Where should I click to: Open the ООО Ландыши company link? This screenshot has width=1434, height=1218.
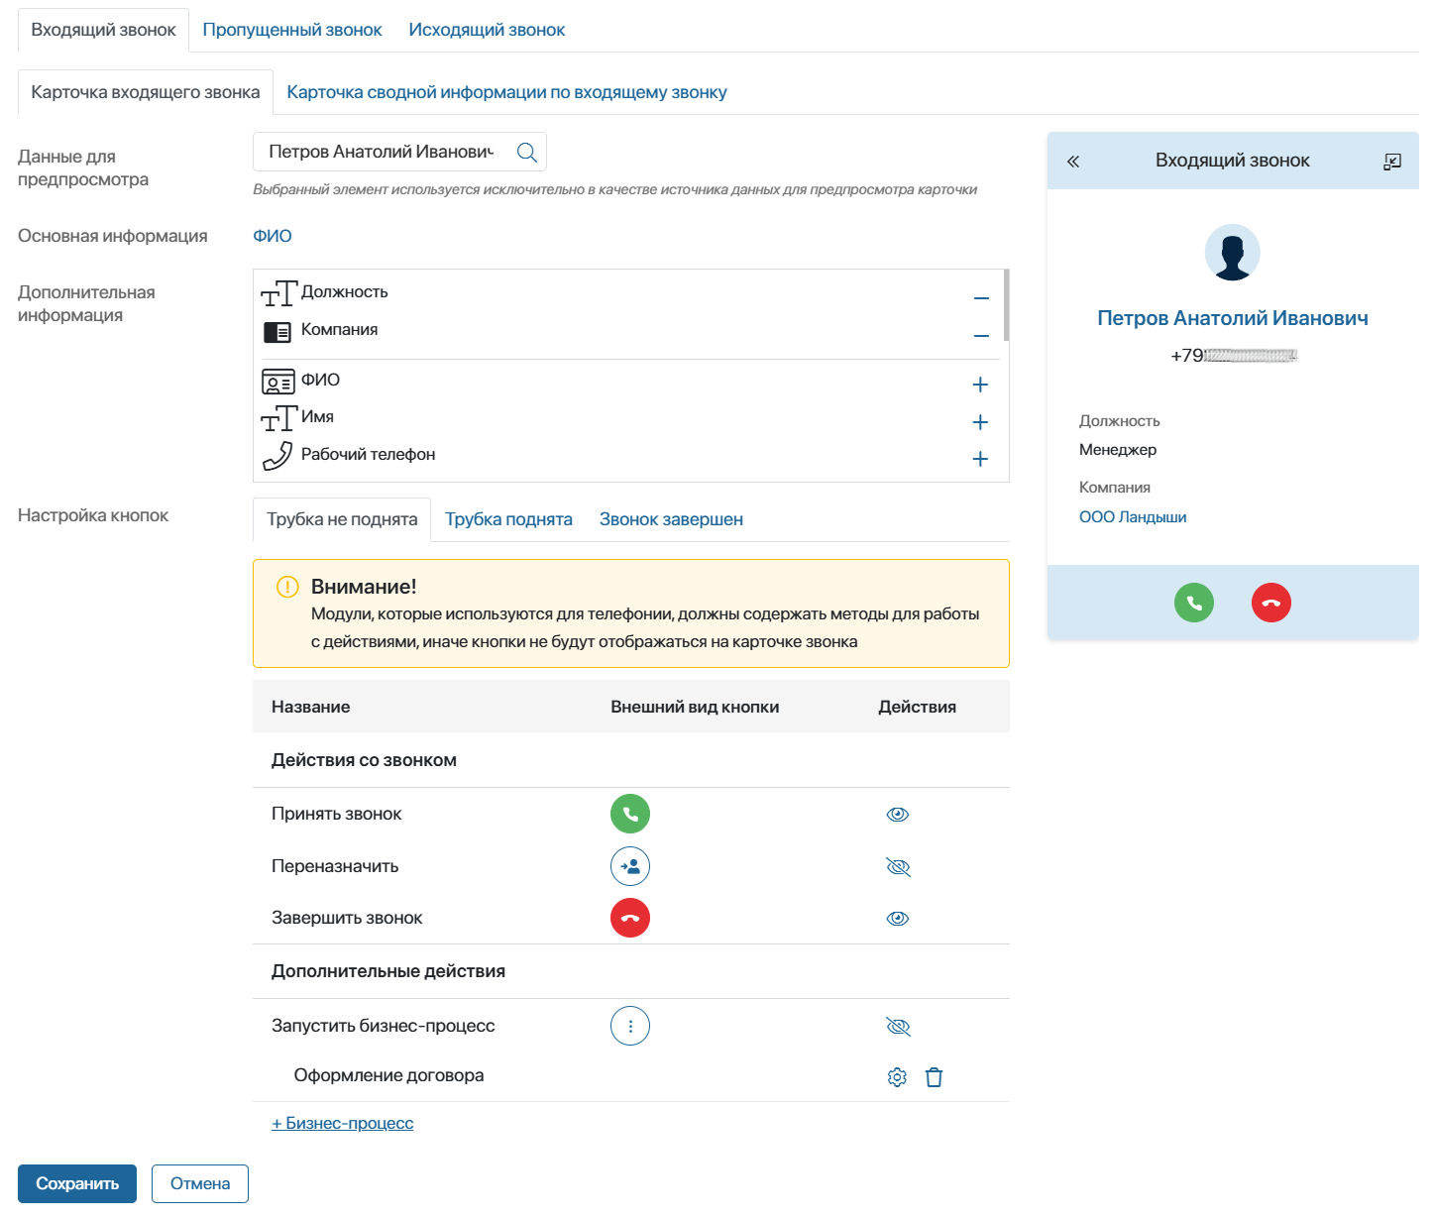click(x=1133, y=517)
